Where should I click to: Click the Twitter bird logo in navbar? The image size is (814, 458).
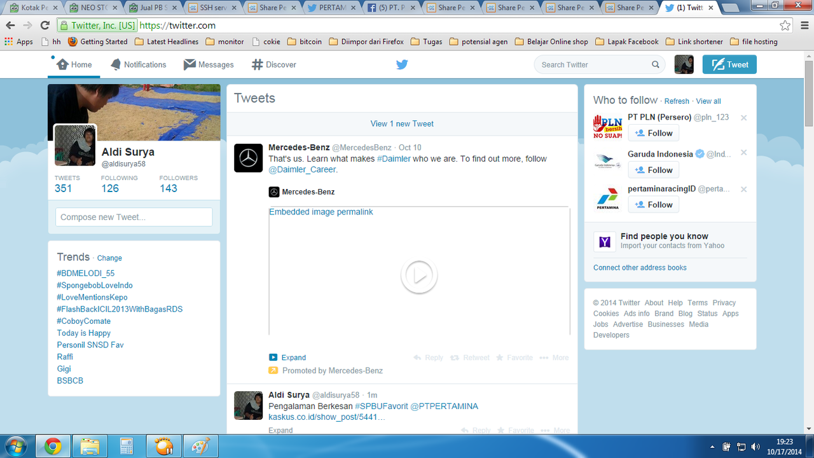click(x=402, y=64)
